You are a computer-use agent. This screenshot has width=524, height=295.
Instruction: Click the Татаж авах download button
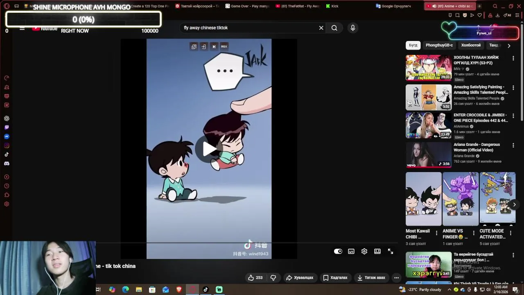point(371,278)
